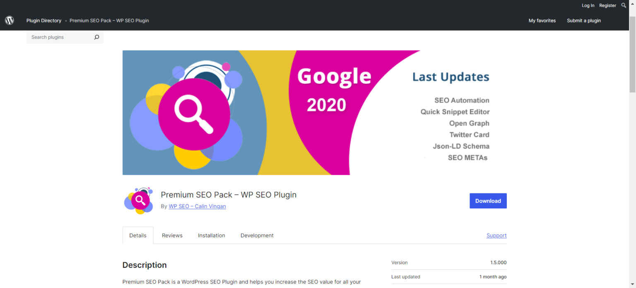Open My favorites
The image size is (636, 288).
(x=542, y=20)
